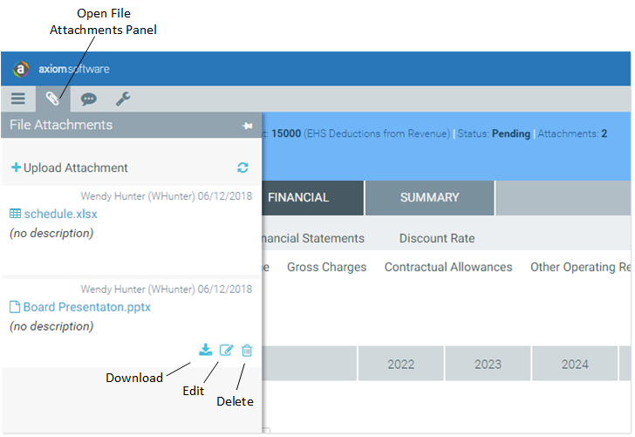Open Board Presentaton.pptx link
Image resolution: width=635 pixels, height=437 pixels.
pyautogui.click(x=86, y=307)
